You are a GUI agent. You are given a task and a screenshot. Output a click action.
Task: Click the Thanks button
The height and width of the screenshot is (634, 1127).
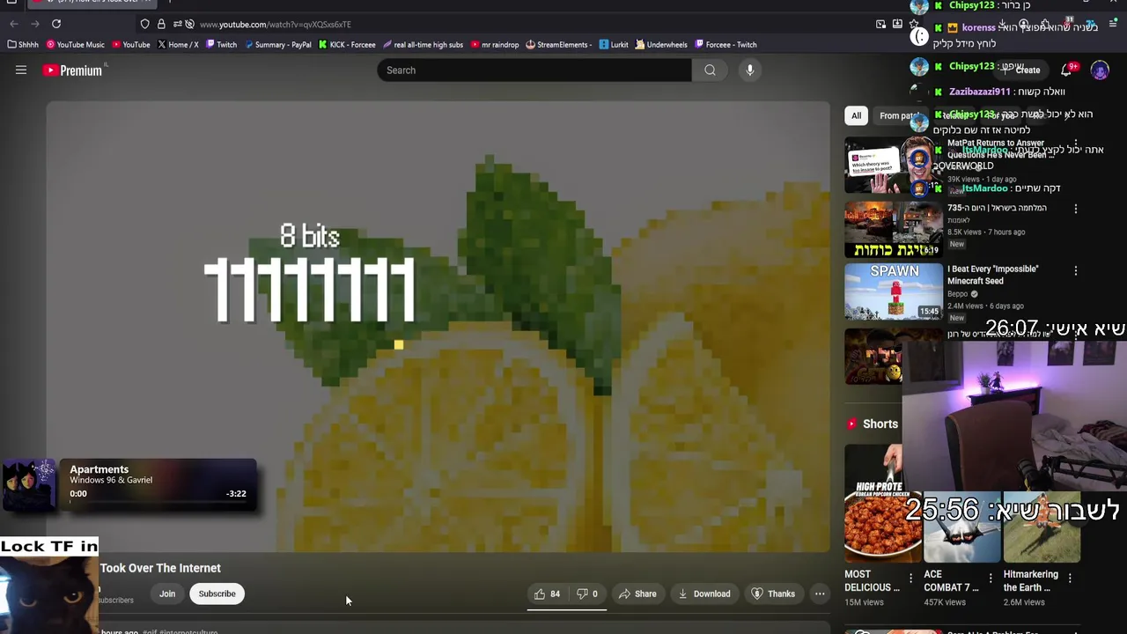[x=773, y=593]
